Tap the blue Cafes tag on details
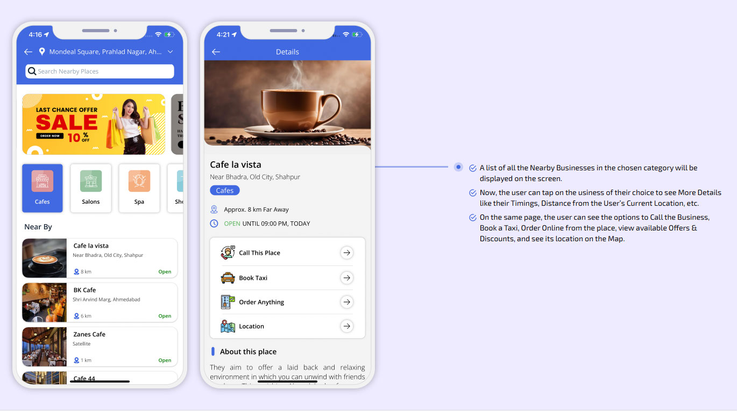Image resolution: width=737 pixels, height=411 pixels. 225,191
